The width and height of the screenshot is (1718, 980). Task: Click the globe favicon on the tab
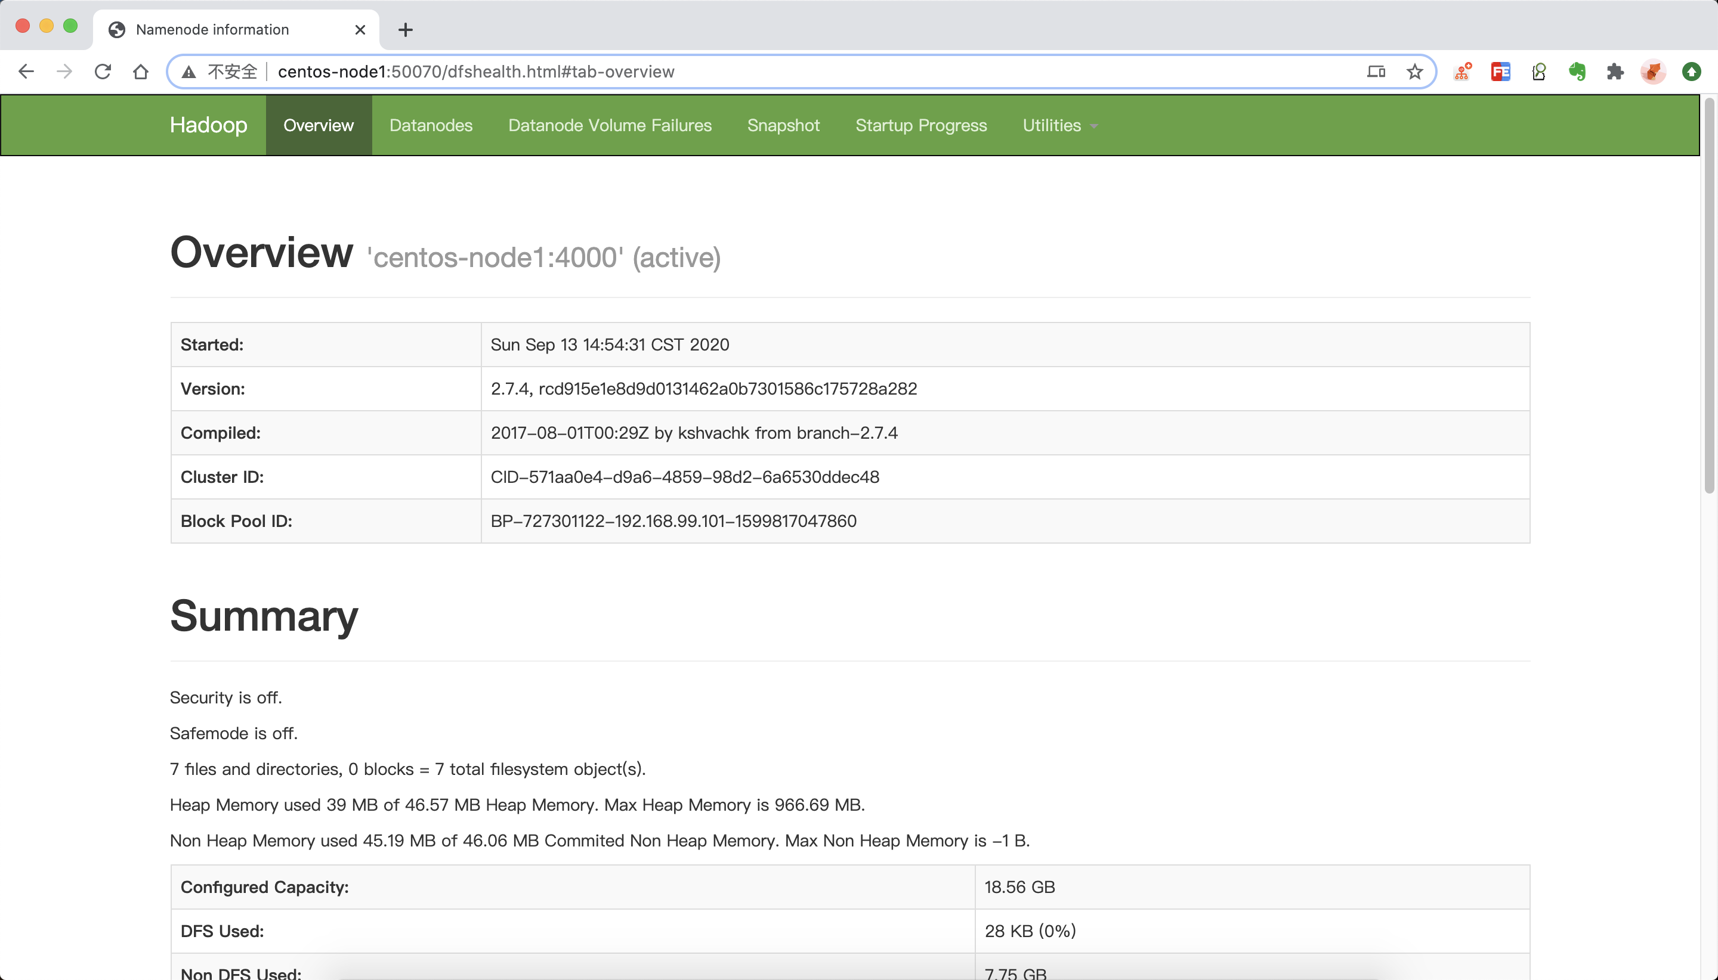(117, 30)
